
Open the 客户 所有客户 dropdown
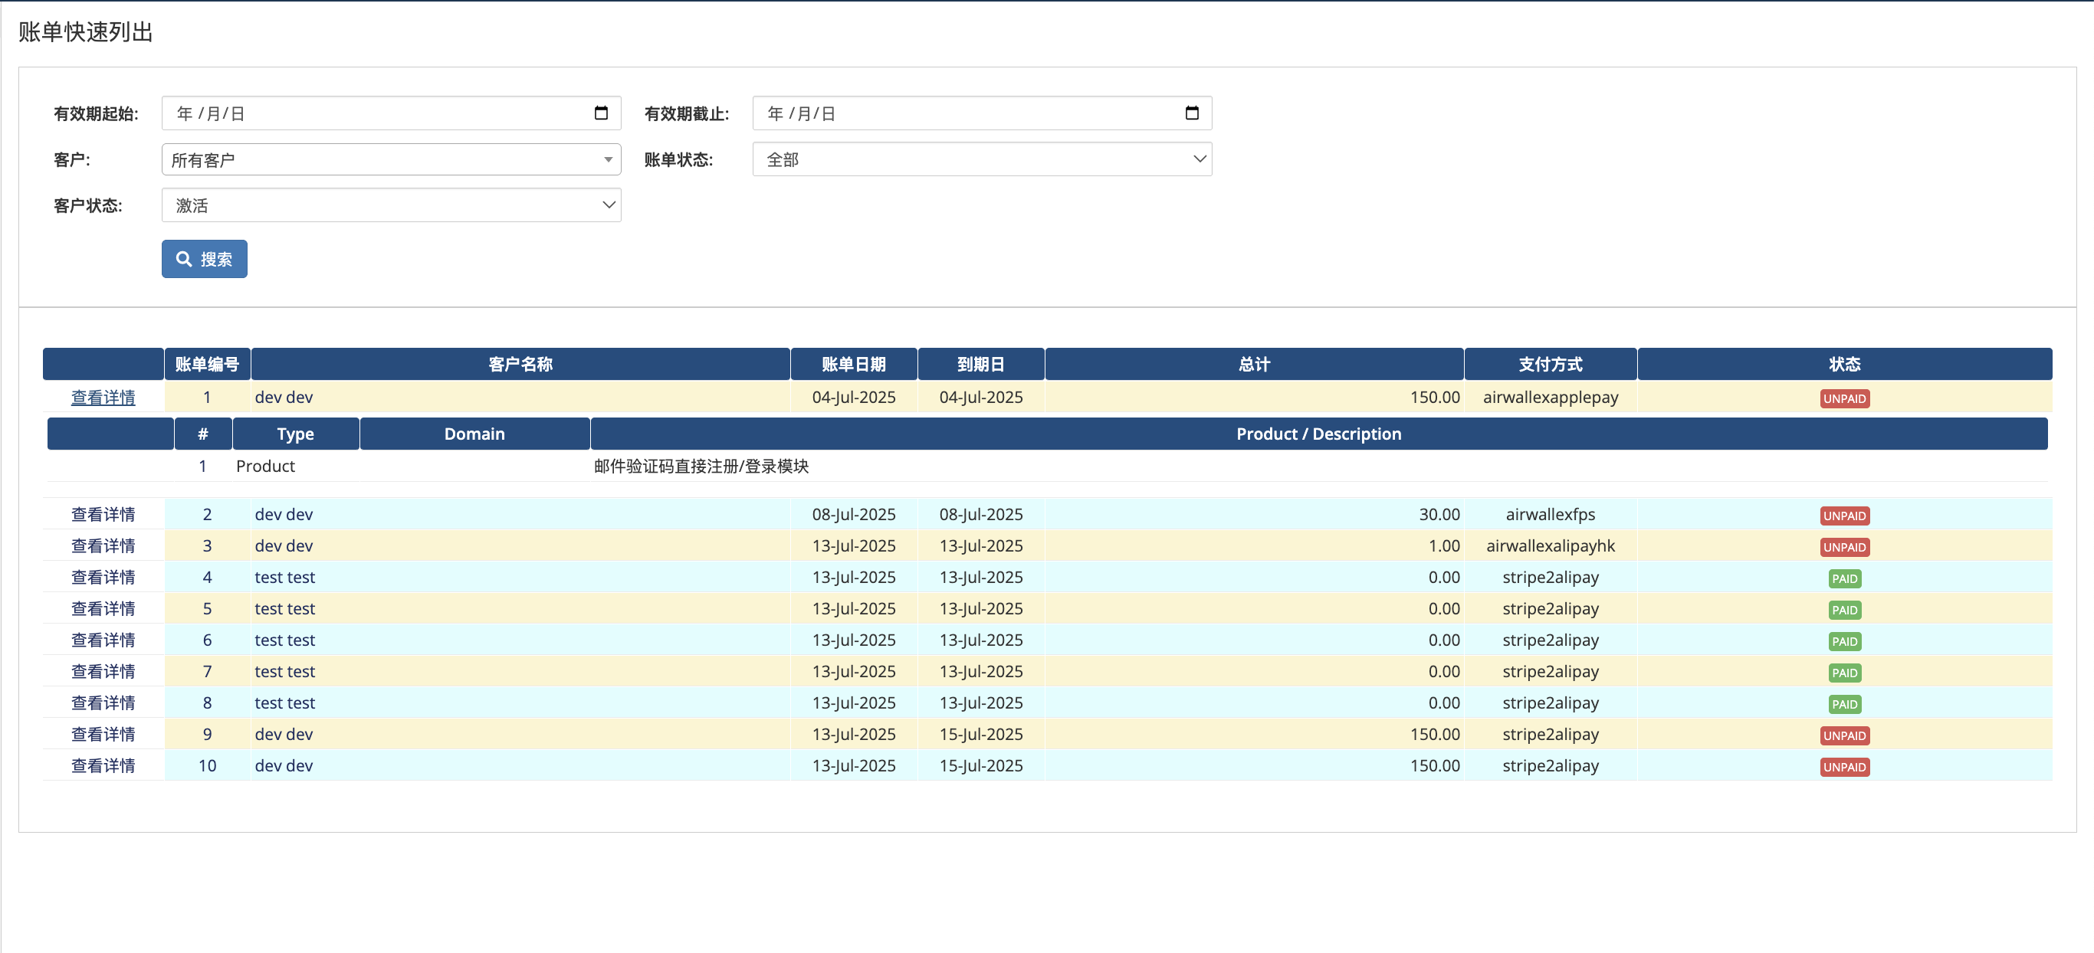[390, 159]
